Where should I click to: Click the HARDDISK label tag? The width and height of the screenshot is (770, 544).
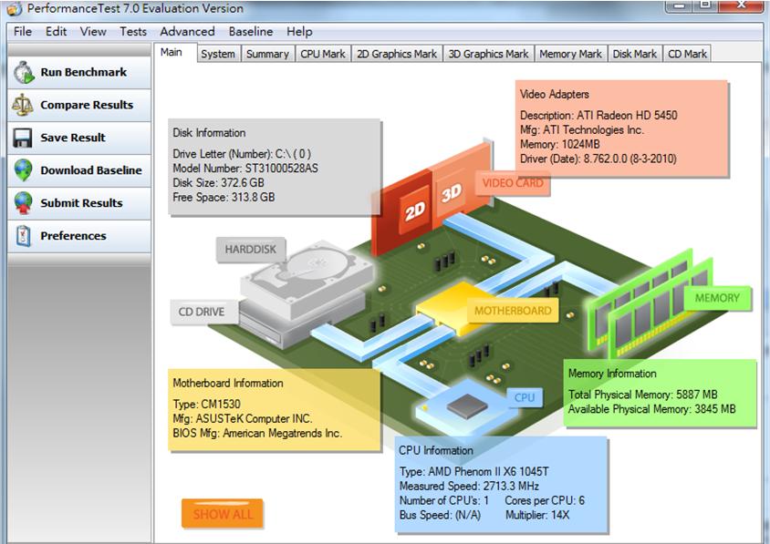pos(251,249)
